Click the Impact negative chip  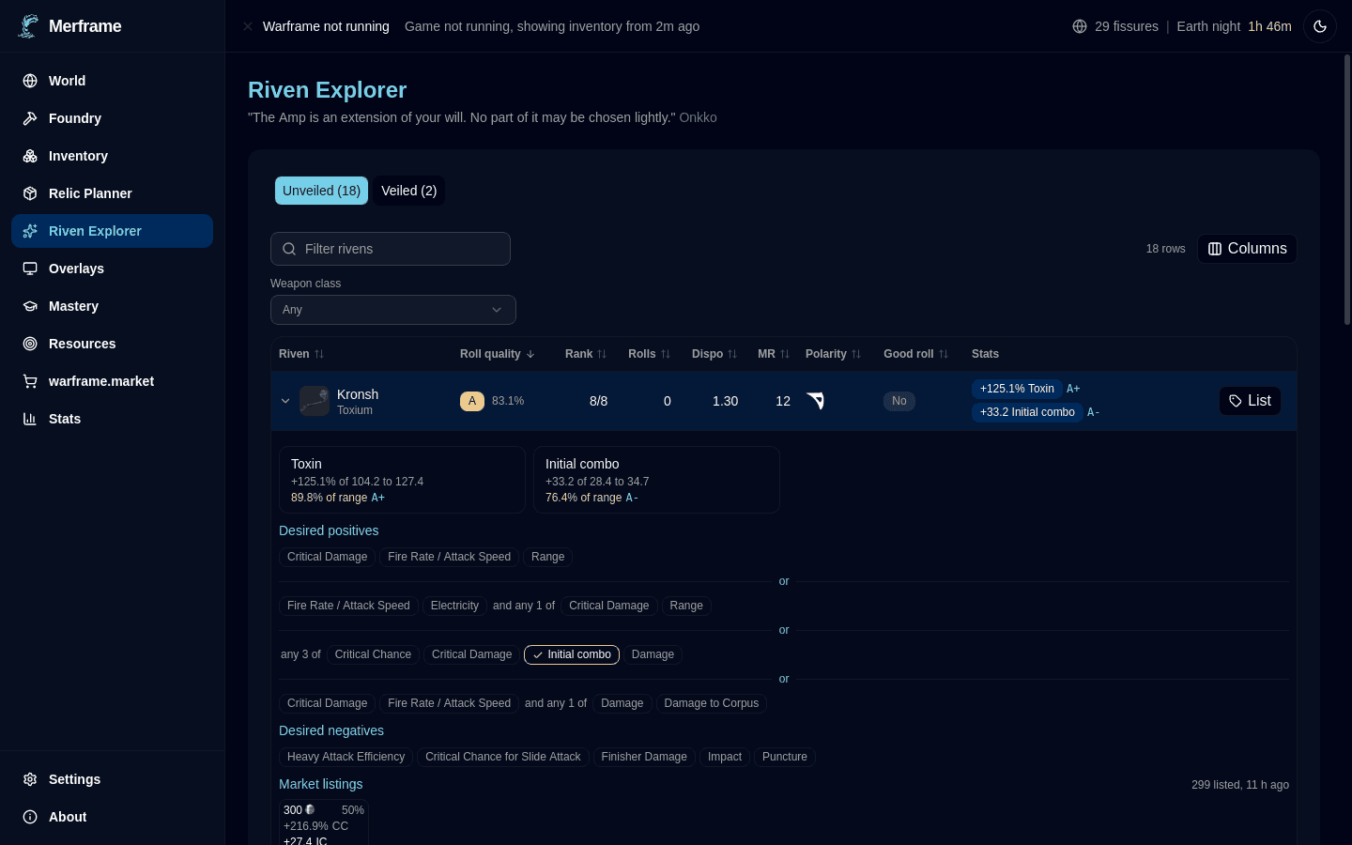[725, 757]
